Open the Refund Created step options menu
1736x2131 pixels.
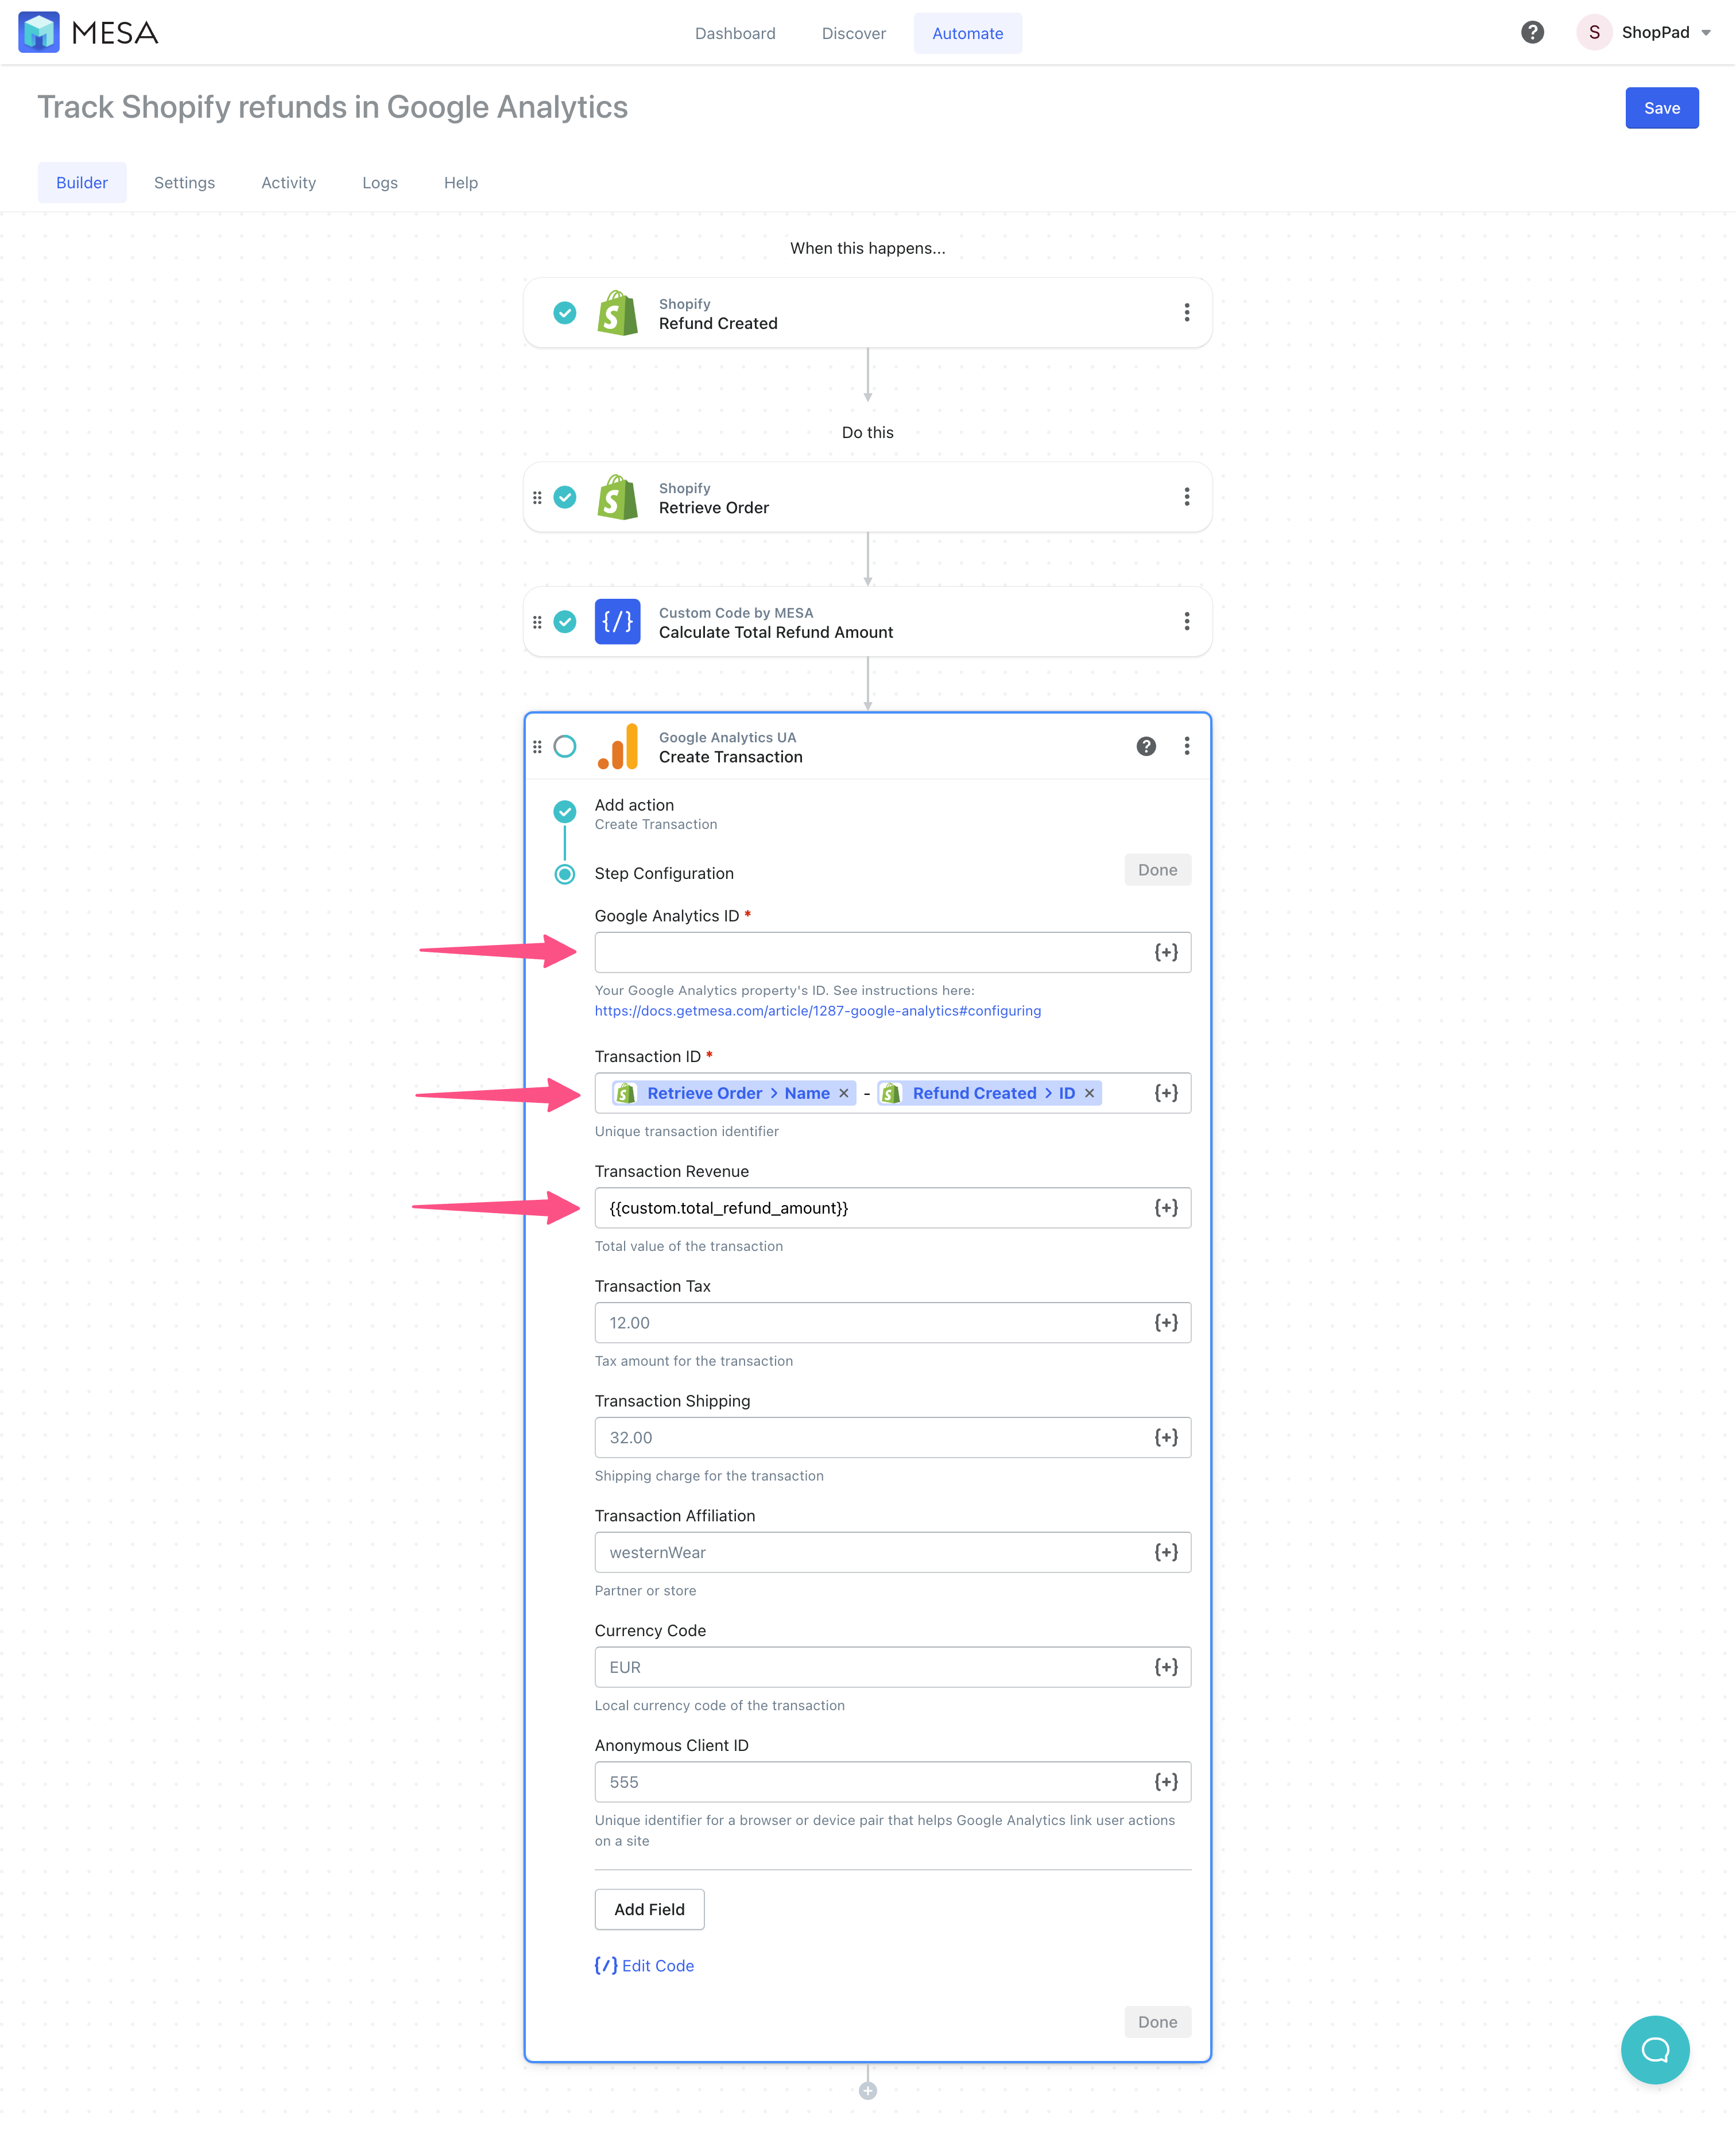click(1187, 313)
